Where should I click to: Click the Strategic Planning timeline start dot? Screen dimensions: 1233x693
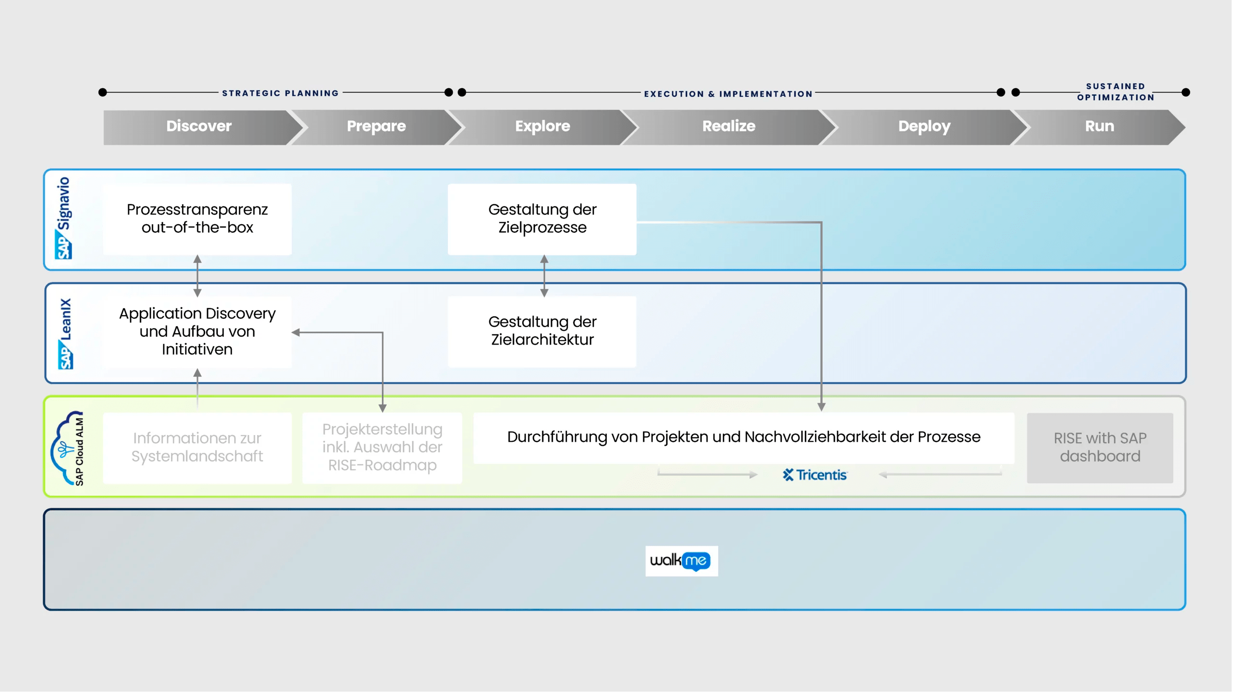coord(103,92)
